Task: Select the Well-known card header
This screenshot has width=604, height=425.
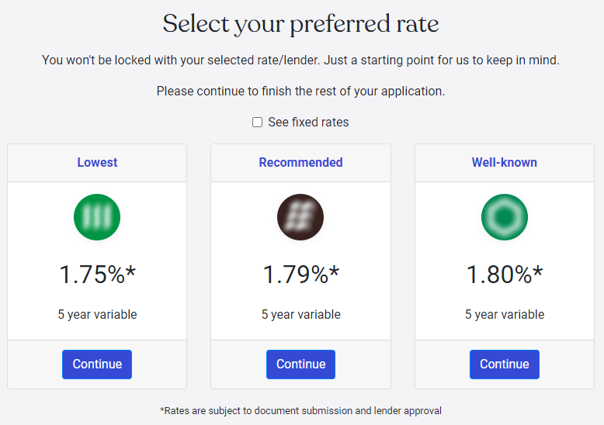Action: coord(504,162)
